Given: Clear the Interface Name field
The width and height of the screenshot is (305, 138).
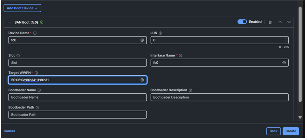Looking at the screenshot, I should tap(284, 62).
